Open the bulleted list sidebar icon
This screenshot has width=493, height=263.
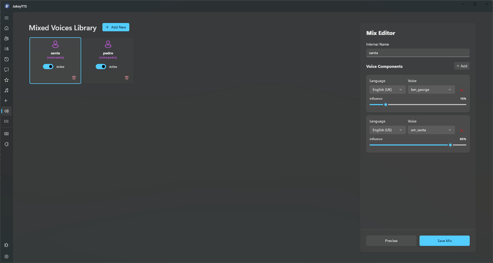[6, 121]
